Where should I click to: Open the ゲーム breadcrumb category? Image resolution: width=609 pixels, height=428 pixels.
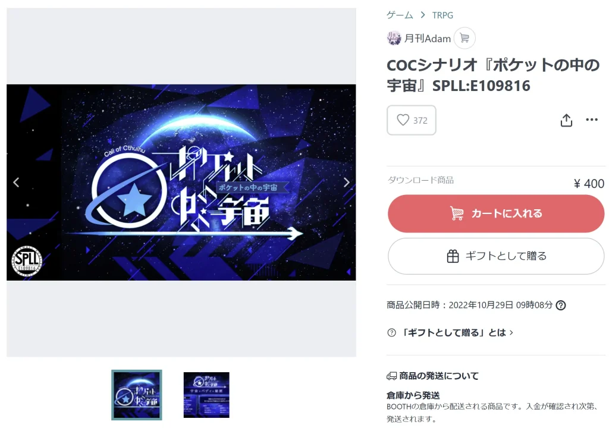tap(400, 15)
